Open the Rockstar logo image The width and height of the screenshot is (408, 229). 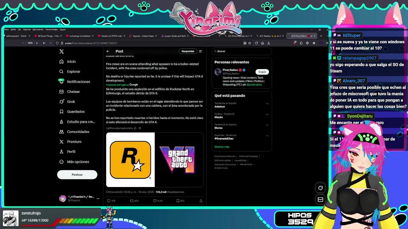(130, 160)
